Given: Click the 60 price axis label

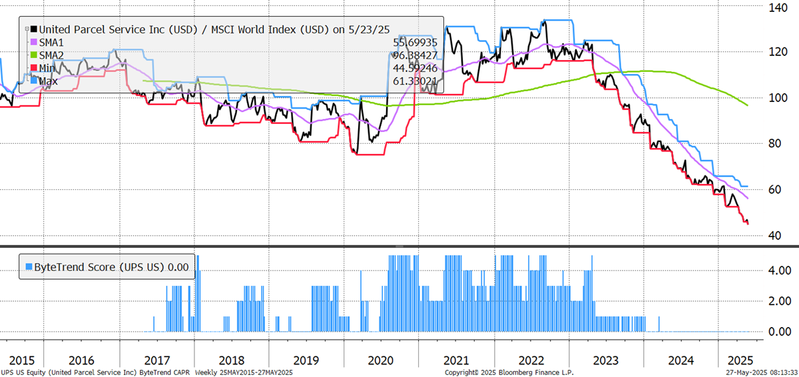Looking at the screenshot, I should tap(776, 190).
